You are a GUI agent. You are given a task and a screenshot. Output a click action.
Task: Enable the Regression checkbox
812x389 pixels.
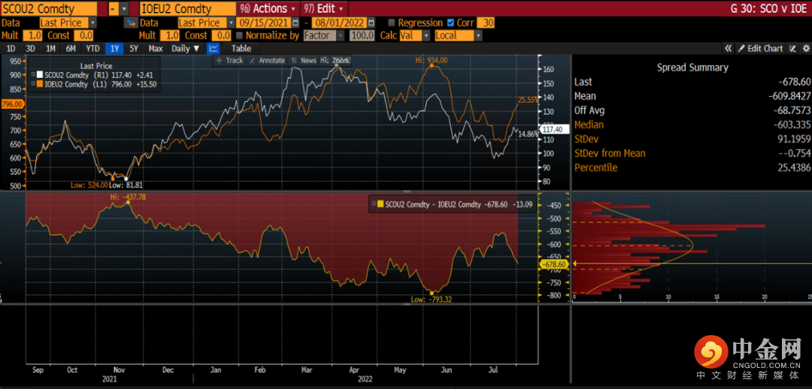coord(392,23)
